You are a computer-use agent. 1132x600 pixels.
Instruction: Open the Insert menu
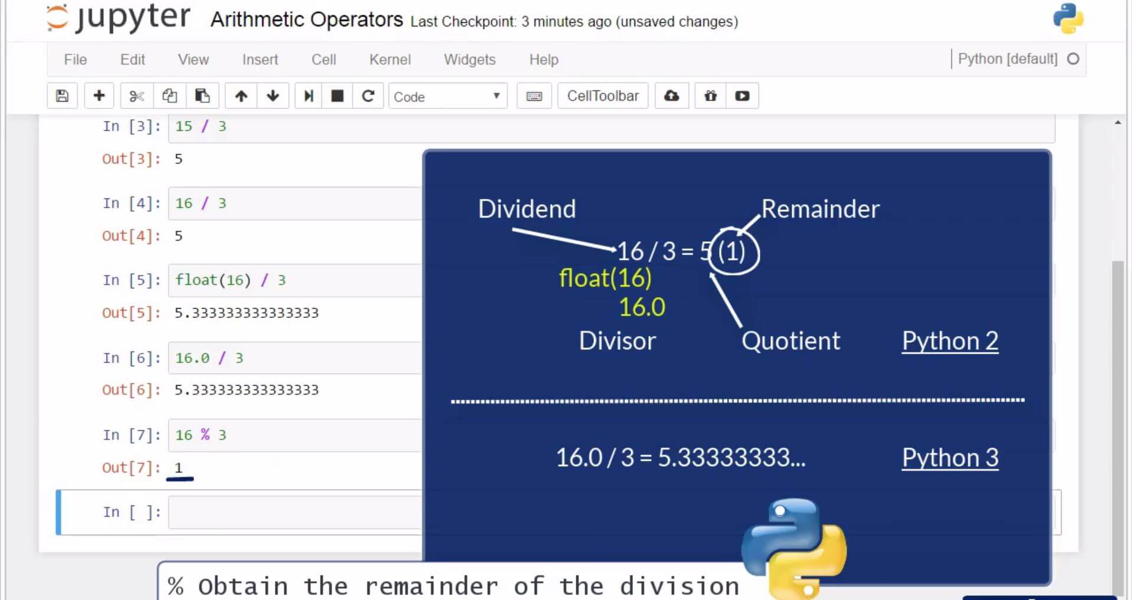pos(260,59)
